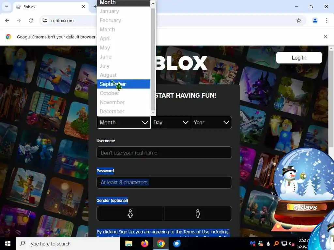The image size is (334, 250).
Task: Select September in the month list
Action: pyautogui.click(x=124, y=84)
